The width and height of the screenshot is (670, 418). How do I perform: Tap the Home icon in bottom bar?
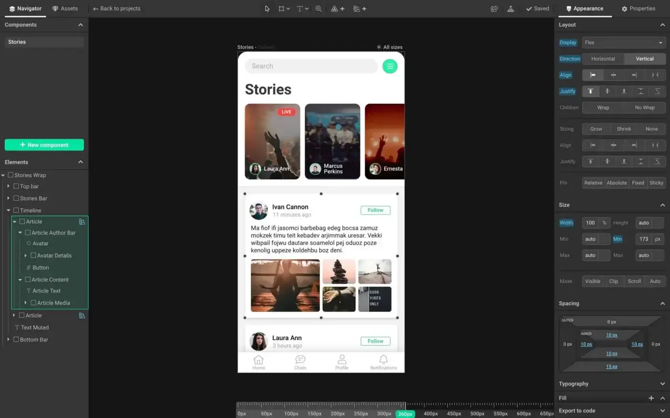click(258, 359)
